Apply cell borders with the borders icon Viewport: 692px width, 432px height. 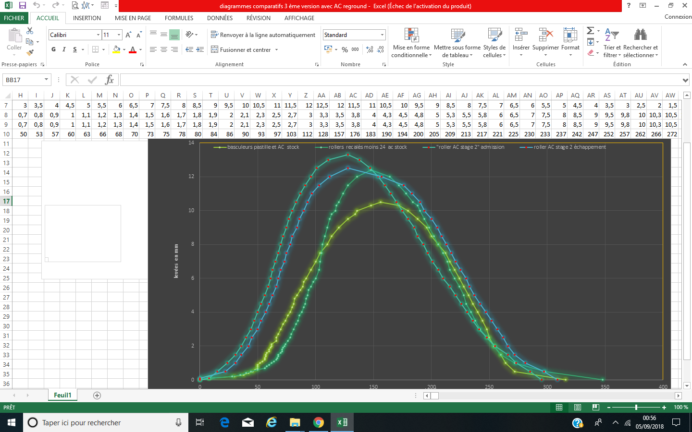(x=95, y=49)
